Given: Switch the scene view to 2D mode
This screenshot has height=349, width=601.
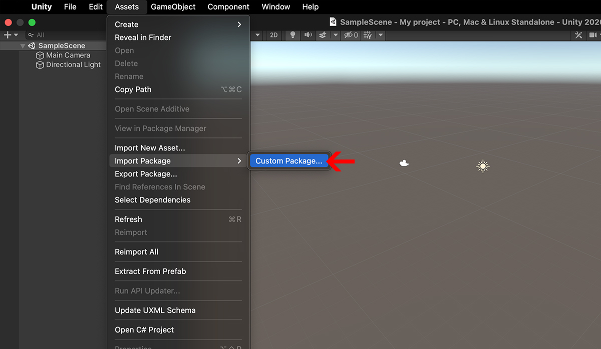Looking at the screenshot, I should coord(273,35).
